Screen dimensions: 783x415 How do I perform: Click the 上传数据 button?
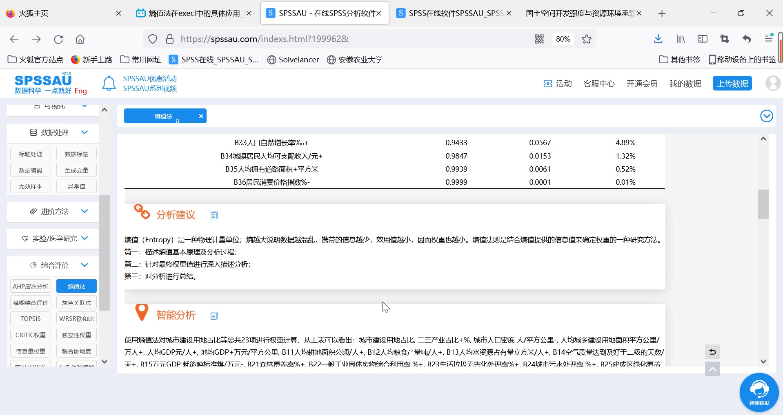tap(732, 83)
